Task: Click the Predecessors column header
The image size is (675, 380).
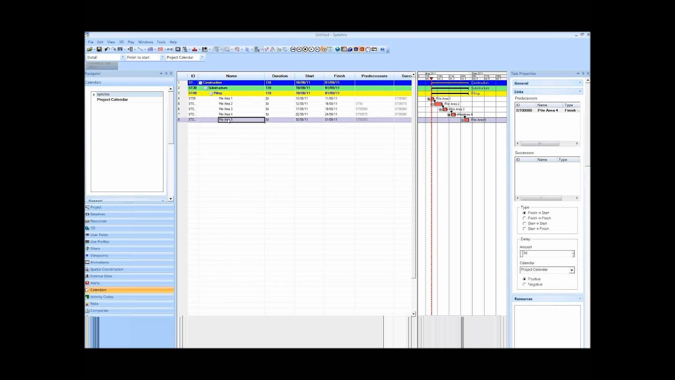Action: click(x=374, y=76)
